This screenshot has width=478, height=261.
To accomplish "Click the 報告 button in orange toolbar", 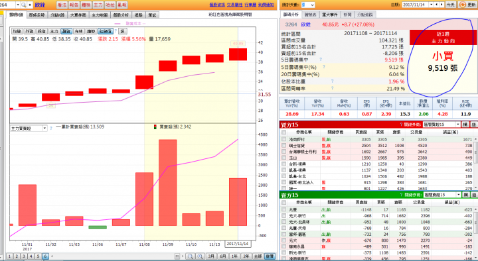I will point(74,5).
